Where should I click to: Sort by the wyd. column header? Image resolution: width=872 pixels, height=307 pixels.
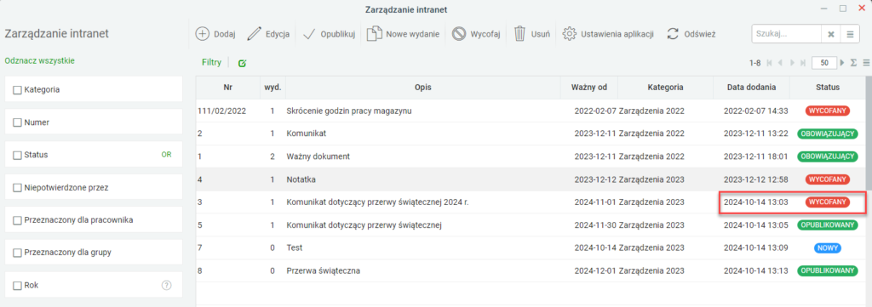[x=272, y=88]
